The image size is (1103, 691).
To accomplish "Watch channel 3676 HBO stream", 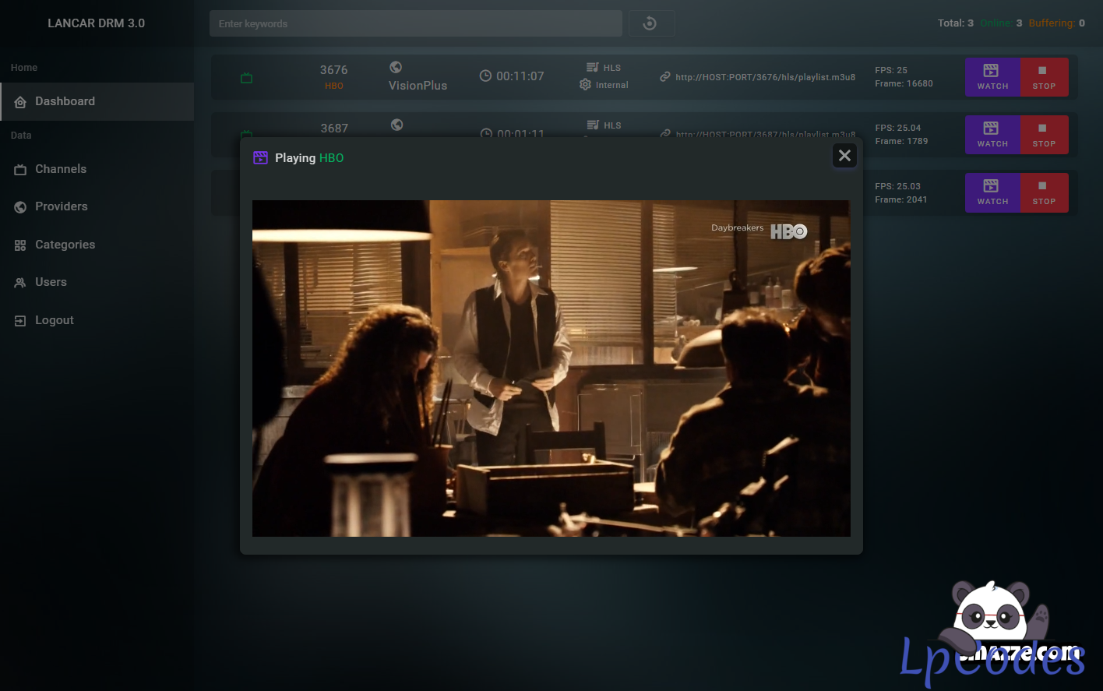I will tap(992, 77).
